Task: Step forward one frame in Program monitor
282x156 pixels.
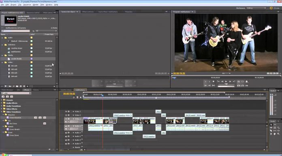Action: click(230, 81)
